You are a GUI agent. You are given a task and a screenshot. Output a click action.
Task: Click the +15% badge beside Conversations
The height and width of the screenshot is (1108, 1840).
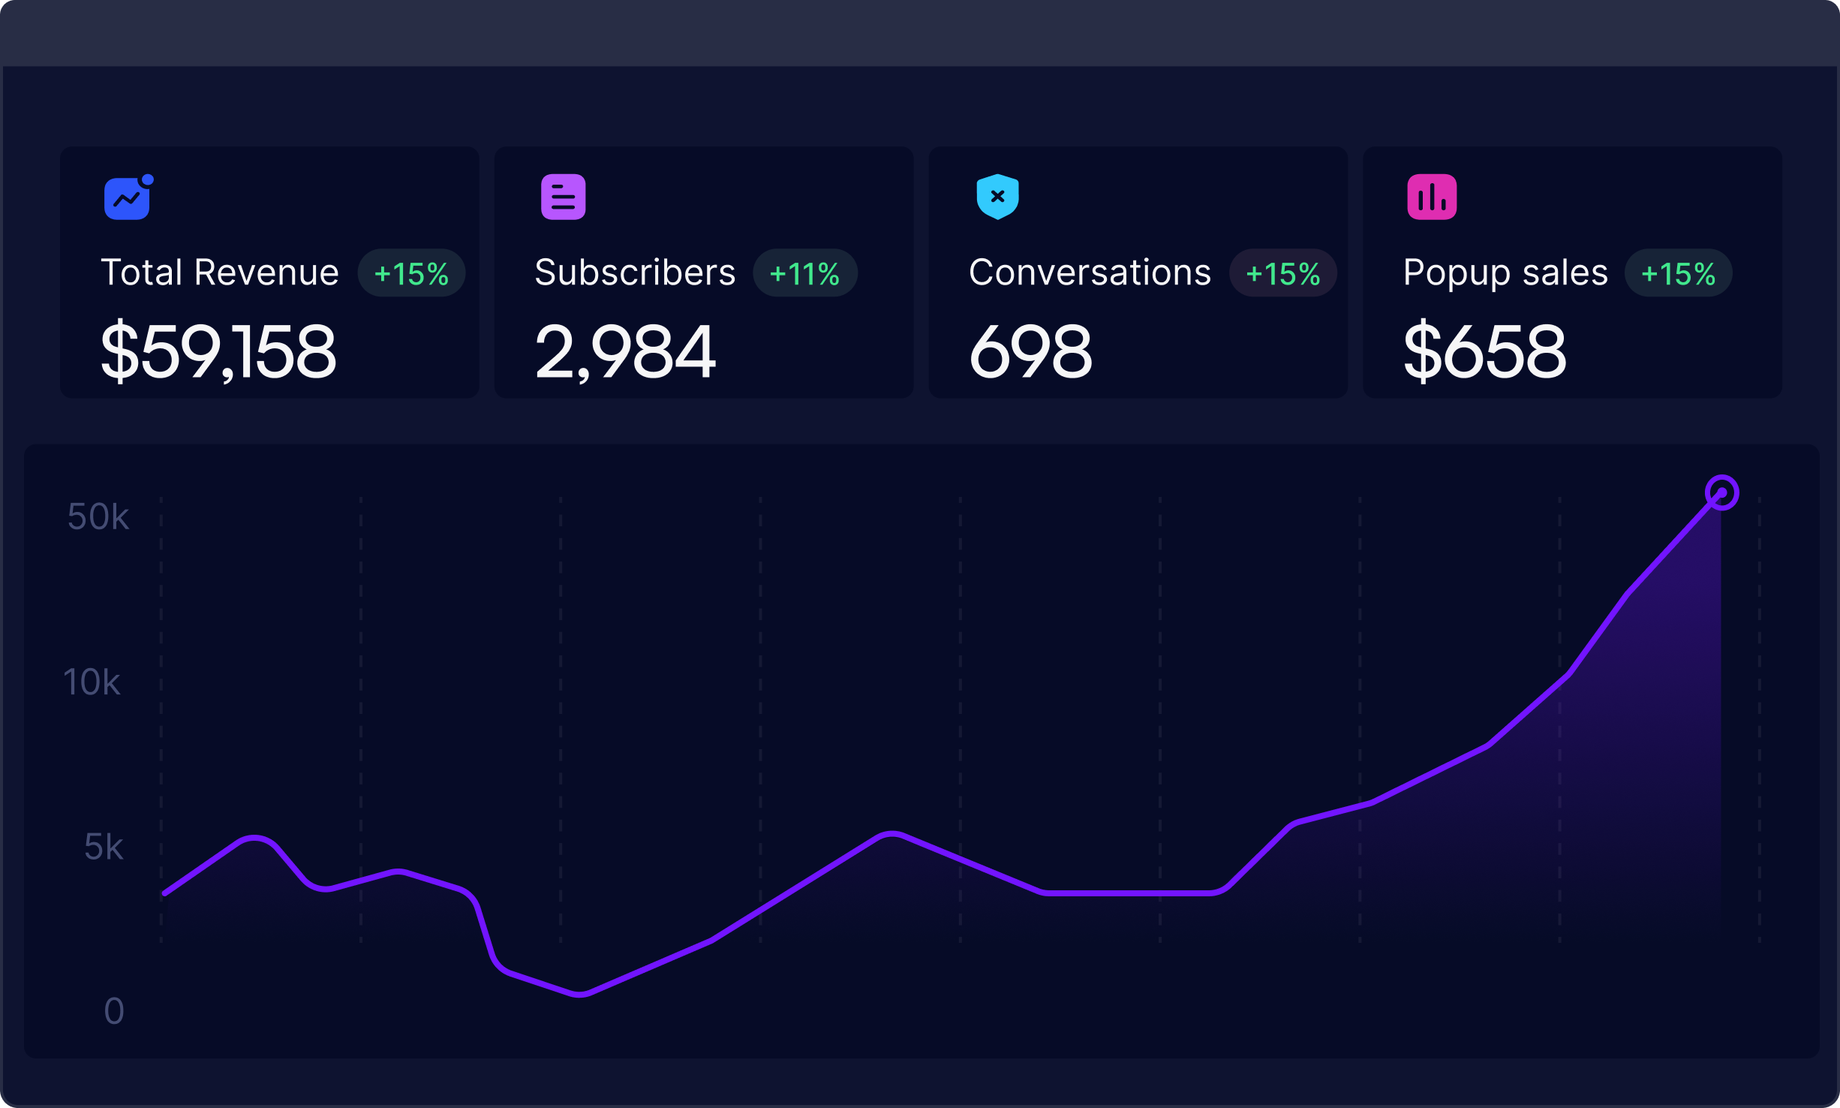tap(1282, 273)
